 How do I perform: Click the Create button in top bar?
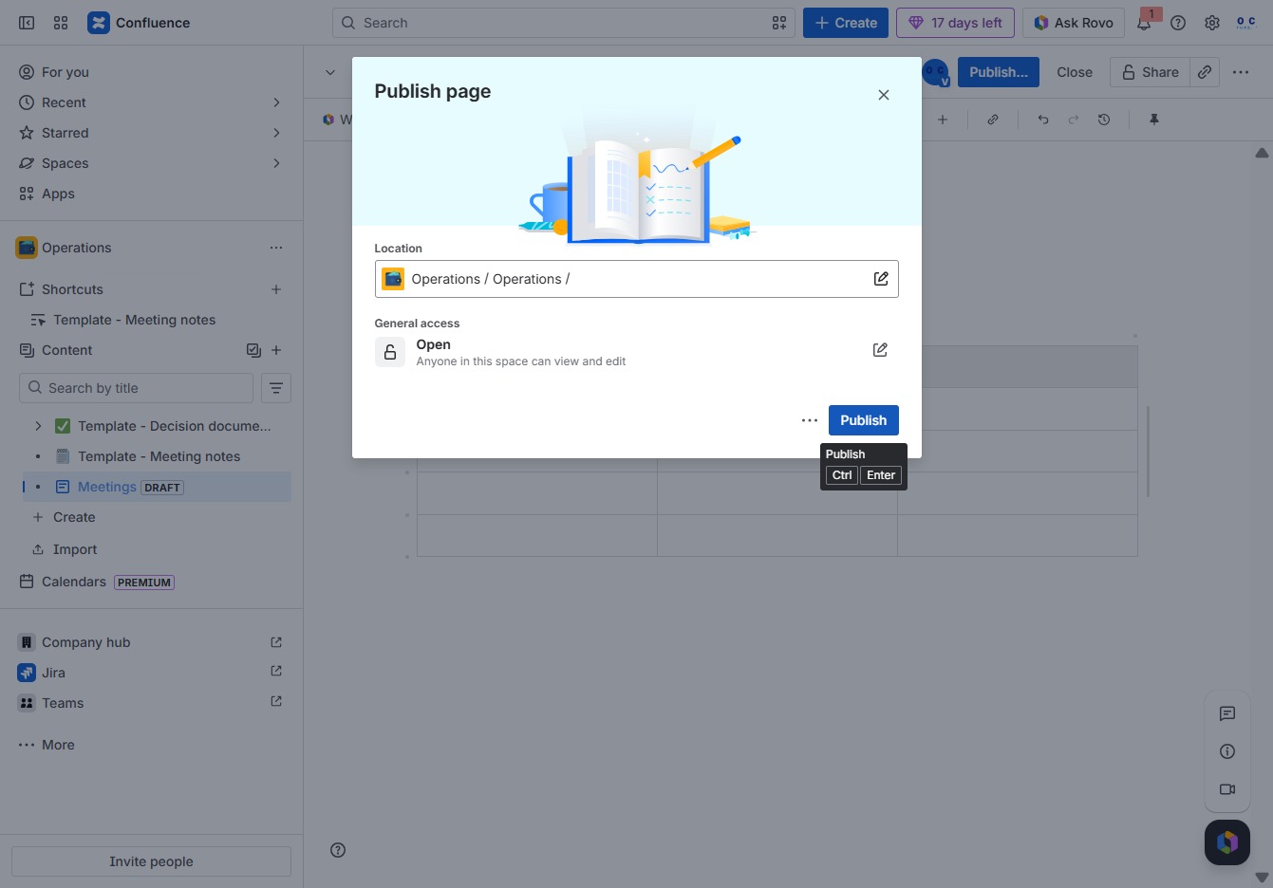pos(846,23)
